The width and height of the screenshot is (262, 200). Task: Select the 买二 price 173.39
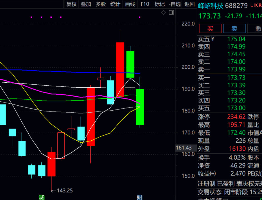(236, 85)
